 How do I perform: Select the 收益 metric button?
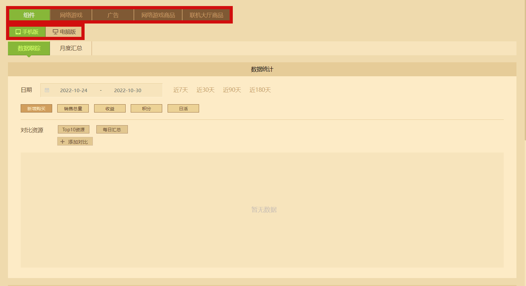110,108
